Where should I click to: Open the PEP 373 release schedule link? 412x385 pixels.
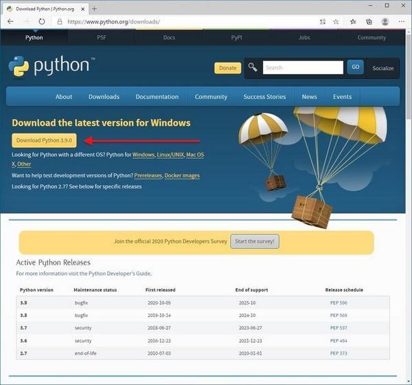click(339, 353)
